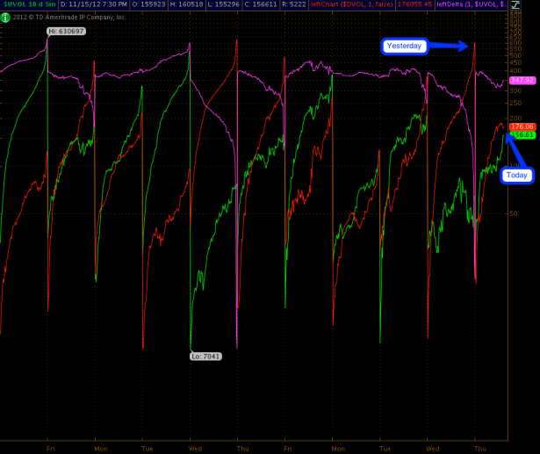Click the 2012 TD Ameritrade IP Company copyright text

[69, 18]
